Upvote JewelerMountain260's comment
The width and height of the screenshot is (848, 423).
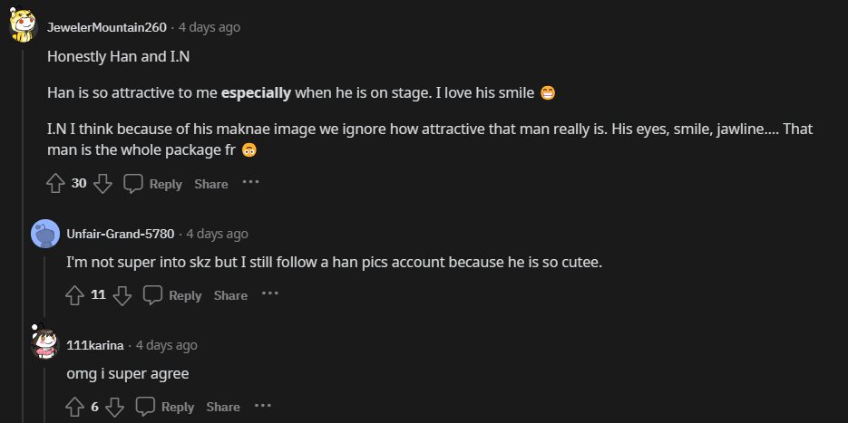[55, 184]
